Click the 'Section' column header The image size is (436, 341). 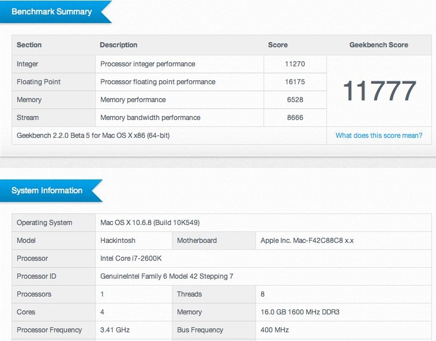click(x=29, y=45)
